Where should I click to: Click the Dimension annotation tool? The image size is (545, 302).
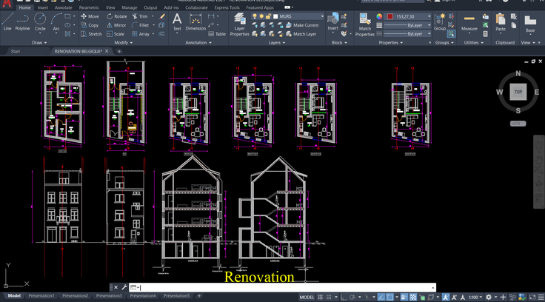(195, 20)
